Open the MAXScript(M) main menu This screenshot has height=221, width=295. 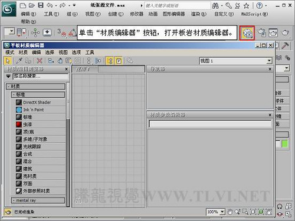point(254,14)
